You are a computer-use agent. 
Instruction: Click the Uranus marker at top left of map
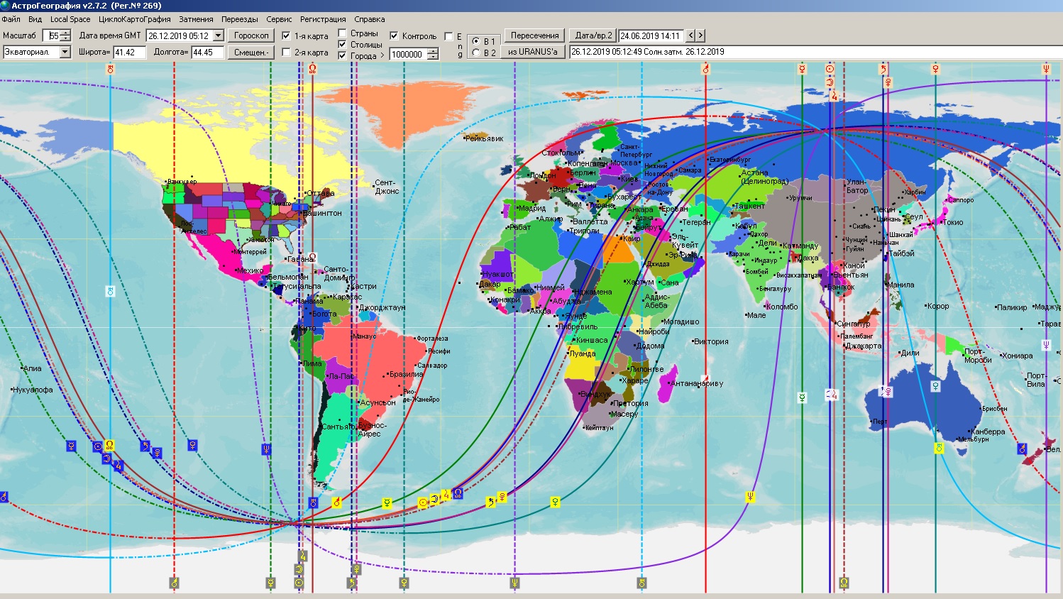point(110,69)
